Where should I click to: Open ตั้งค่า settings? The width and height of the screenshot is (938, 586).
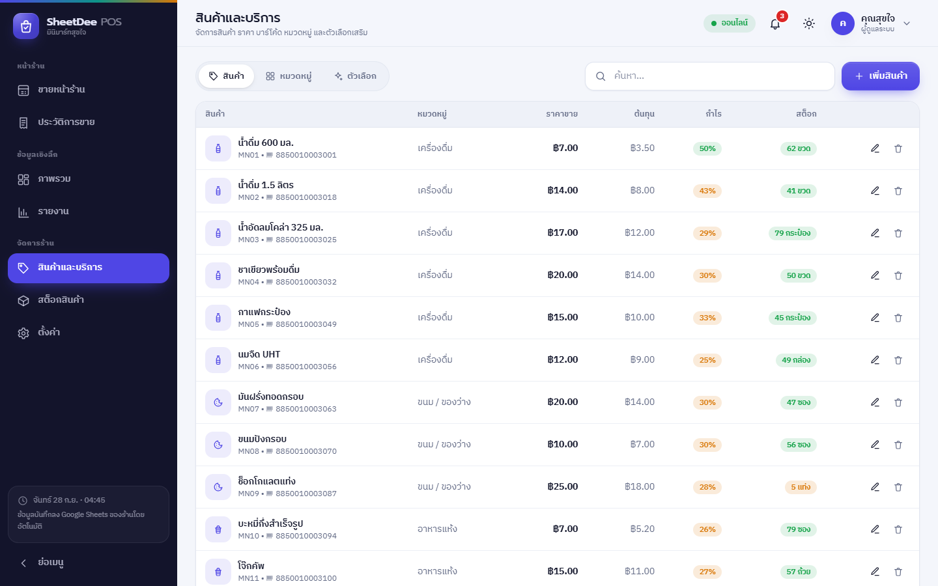(x=89, y=333)
